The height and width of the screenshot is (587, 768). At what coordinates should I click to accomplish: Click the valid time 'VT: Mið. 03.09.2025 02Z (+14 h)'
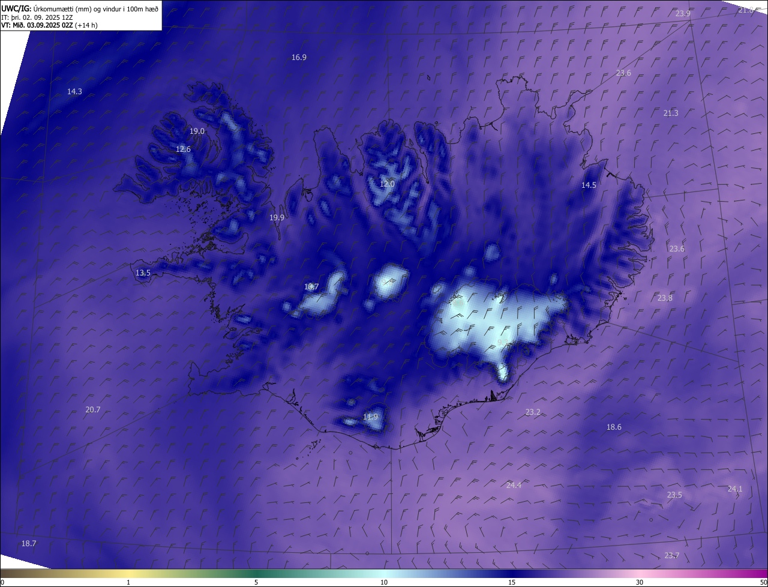[49, 25]
